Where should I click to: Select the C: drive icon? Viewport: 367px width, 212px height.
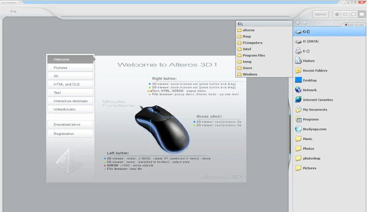[x=298, y=32]
